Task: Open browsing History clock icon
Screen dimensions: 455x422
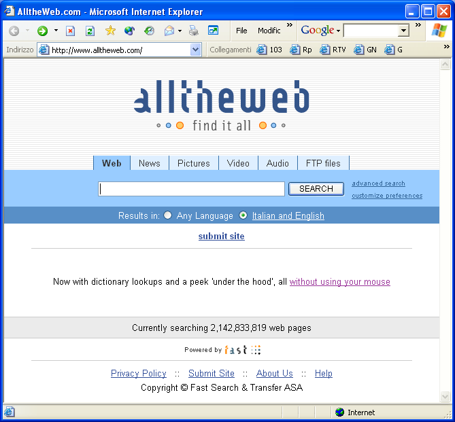Action: 149,31
